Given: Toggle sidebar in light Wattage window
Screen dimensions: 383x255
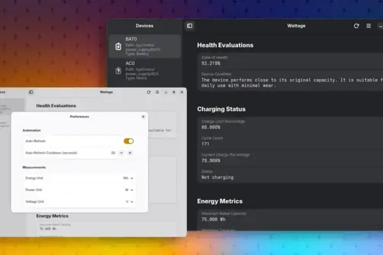Looking at the screenshot, I should (31, 92).
